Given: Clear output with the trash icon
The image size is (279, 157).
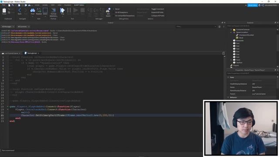Looking at the screenshot, I should pos(219,27).
